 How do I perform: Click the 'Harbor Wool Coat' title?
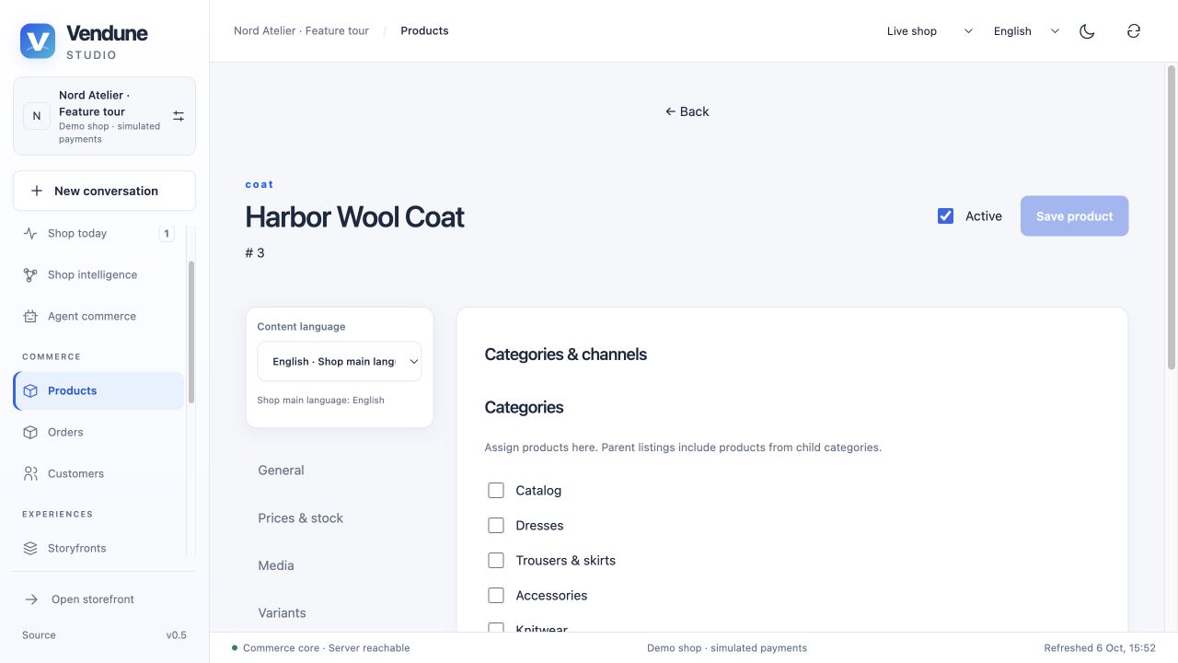354,217
